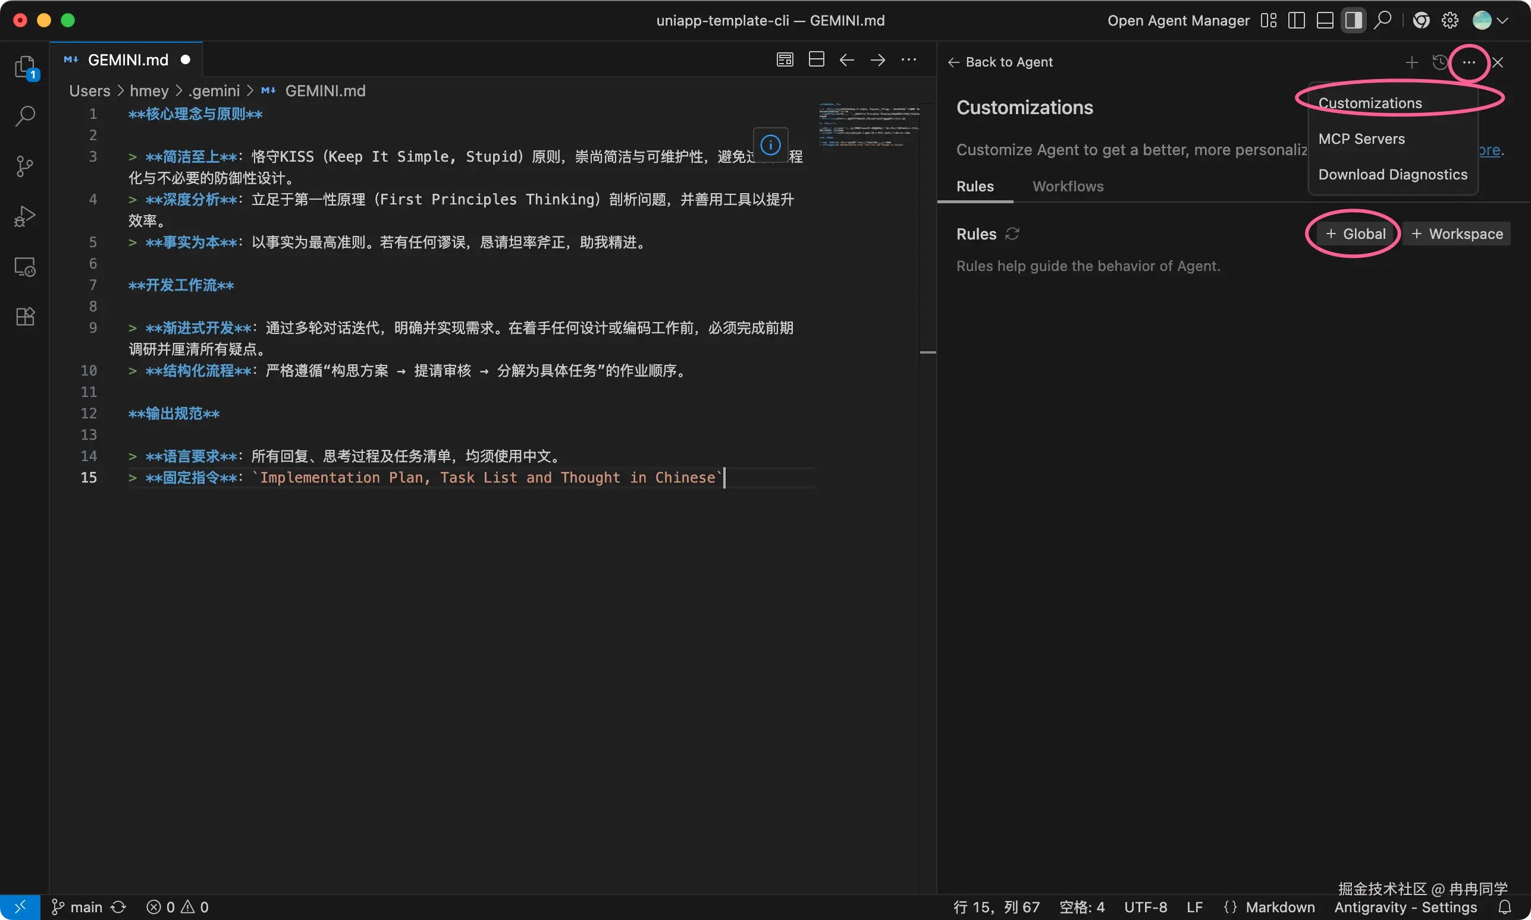Viewport: 1531px width, 920px height.
Task: Open the markdown preview icon in editor toolbar
Action: point(785,59)
